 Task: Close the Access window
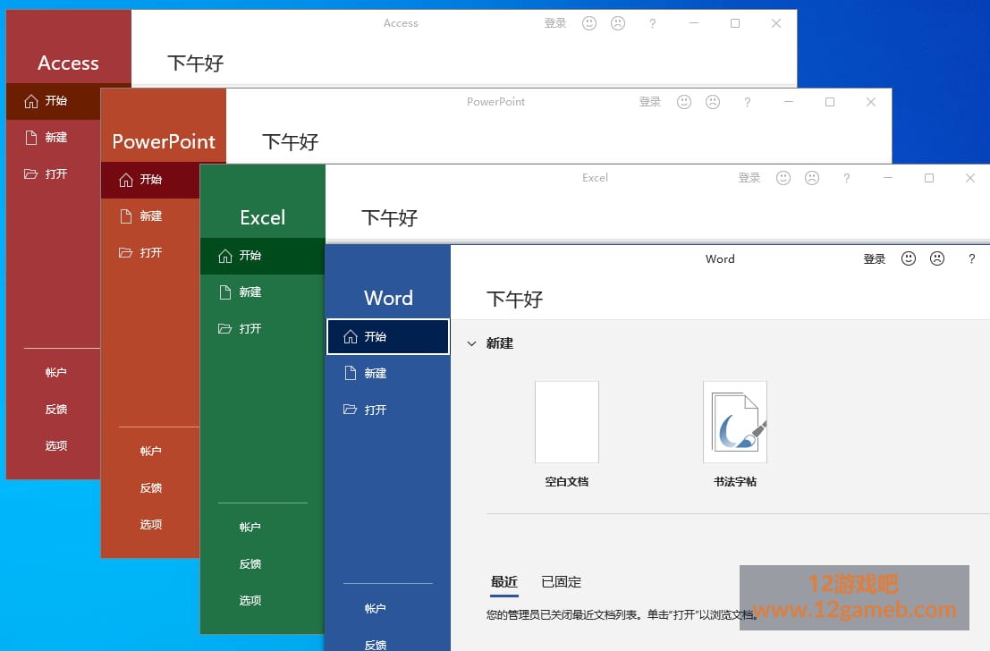pyautogui.click(x=776, y=23)
